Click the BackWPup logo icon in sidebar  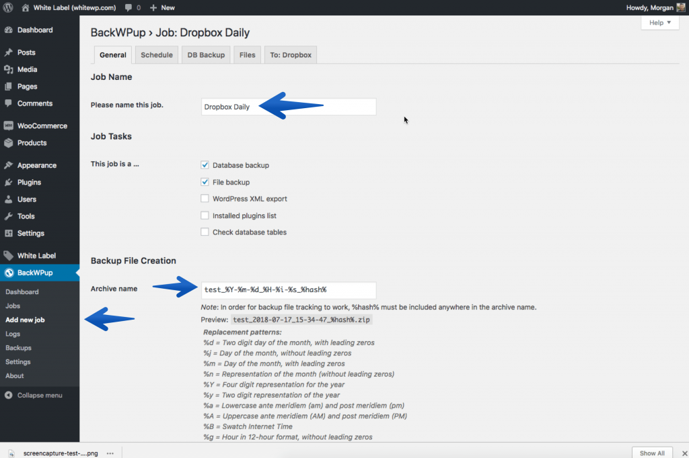[x=9, y=273]
